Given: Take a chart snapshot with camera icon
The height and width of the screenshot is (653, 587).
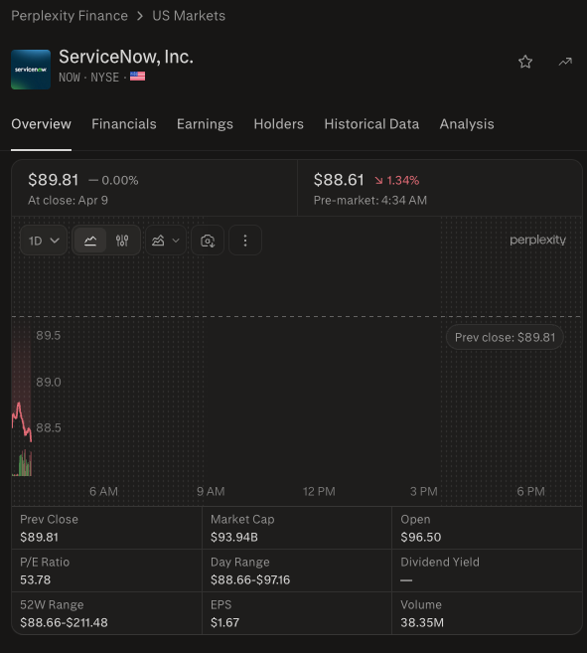Looking at the screenshot, I should click(x=208, y=241).
